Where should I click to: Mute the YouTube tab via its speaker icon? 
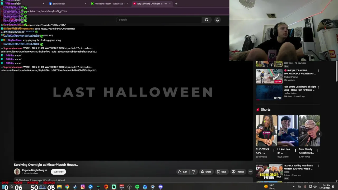coord(166,4)
